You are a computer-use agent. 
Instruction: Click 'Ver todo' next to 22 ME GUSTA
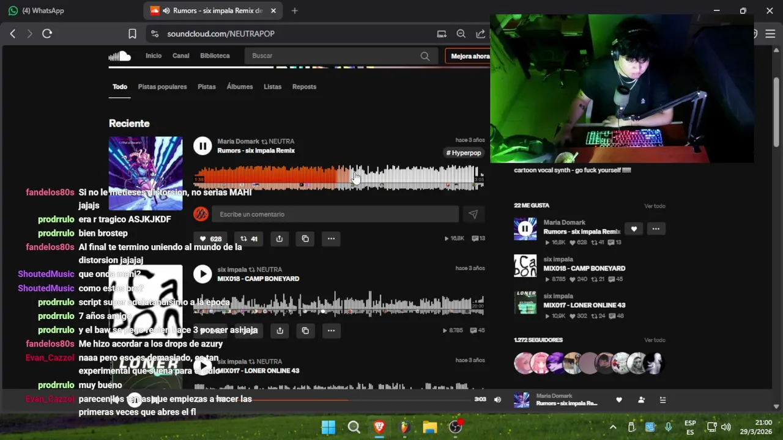[x=655, y=206]
